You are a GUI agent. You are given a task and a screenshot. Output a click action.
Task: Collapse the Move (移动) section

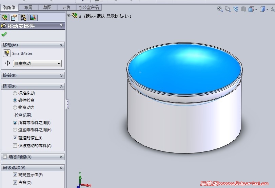pyautogui.click(x=61, y=45)
